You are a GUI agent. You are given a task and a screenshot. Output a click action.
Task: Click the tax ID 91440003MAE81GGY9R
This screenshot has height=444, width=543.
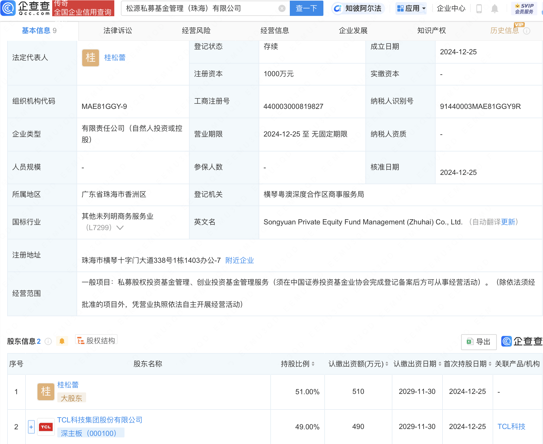click(x=480, y=106)
